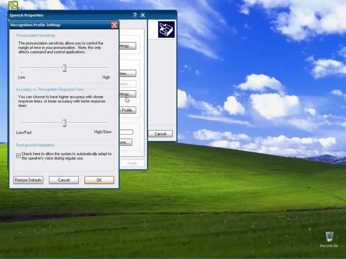Click the High label under the pronunciation slider
The height and width of the screenshot is (259, 346).
(106, 77)
